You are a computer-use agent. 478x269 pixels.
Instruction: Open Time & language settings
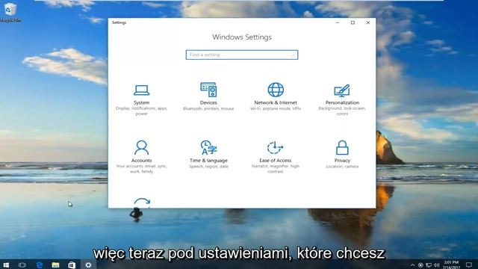click(208, 155)
